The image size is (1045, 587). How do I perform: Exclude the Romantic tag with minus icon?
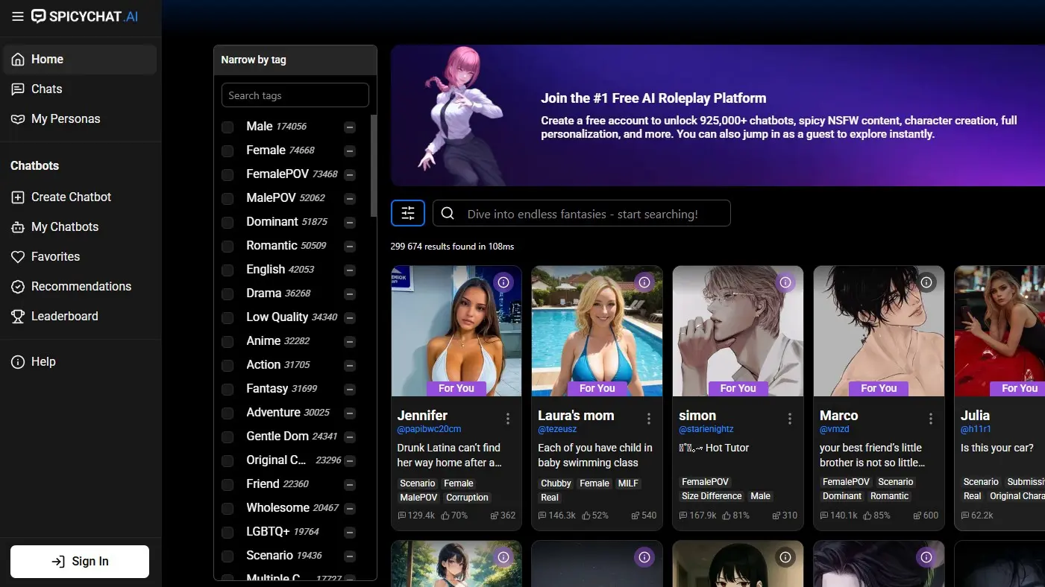350,247
